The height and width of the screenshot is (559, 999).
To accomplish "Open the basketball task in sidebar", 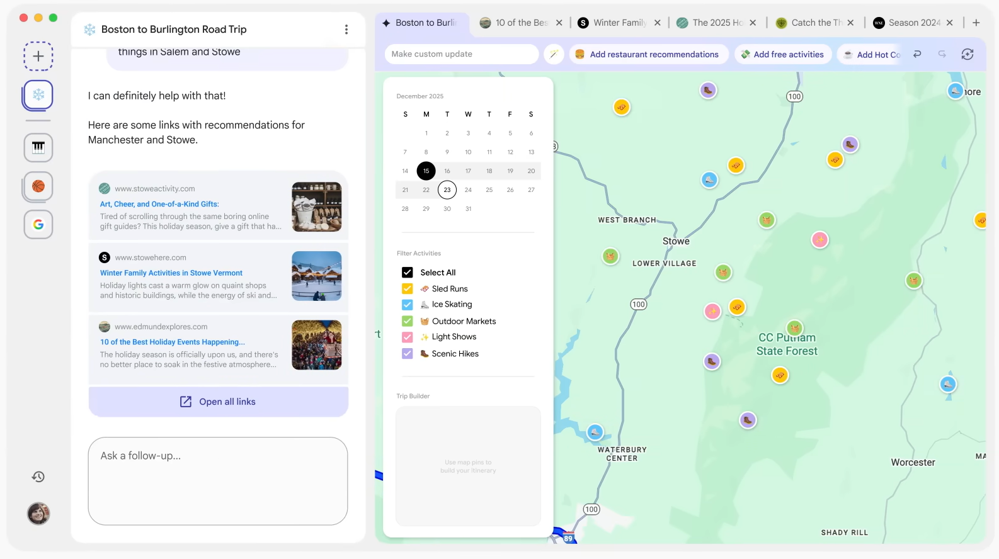I will (x=38, y=186).
